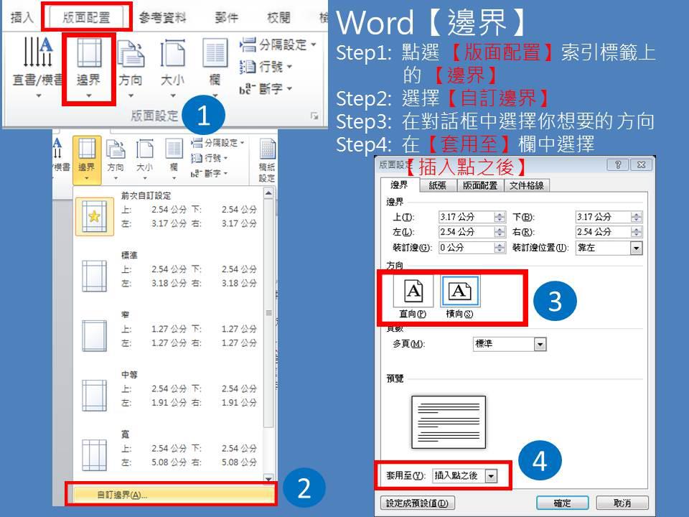Click the 確定 button
The image size is (689, 517).
(x=563, y=503)
